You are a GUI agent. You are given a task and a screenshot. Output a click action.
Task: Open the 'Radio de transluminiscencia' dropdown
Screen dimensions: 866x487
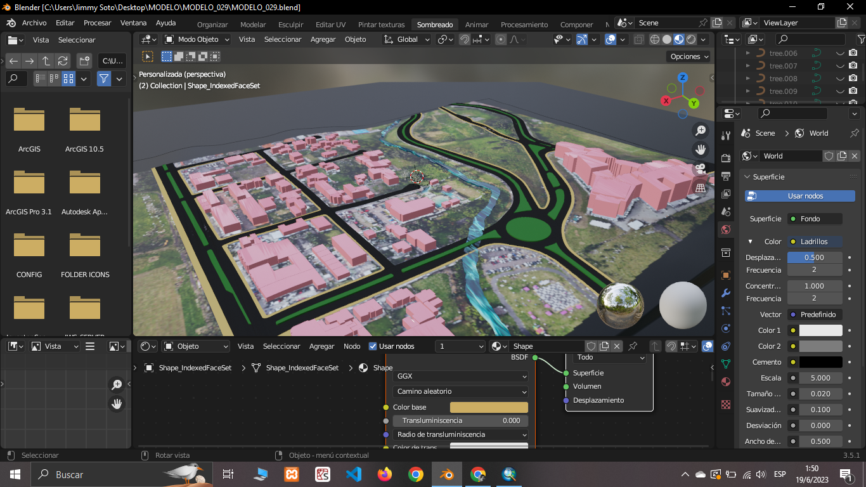tap(460, 434)
